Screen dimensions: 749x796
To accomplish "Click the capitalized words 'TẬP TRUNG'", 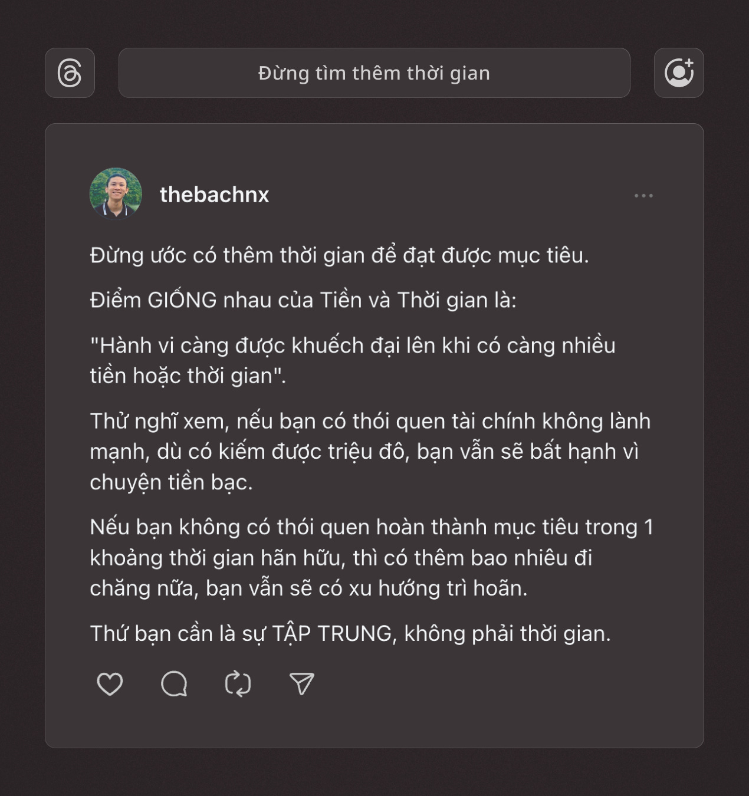I will [332, 634].
